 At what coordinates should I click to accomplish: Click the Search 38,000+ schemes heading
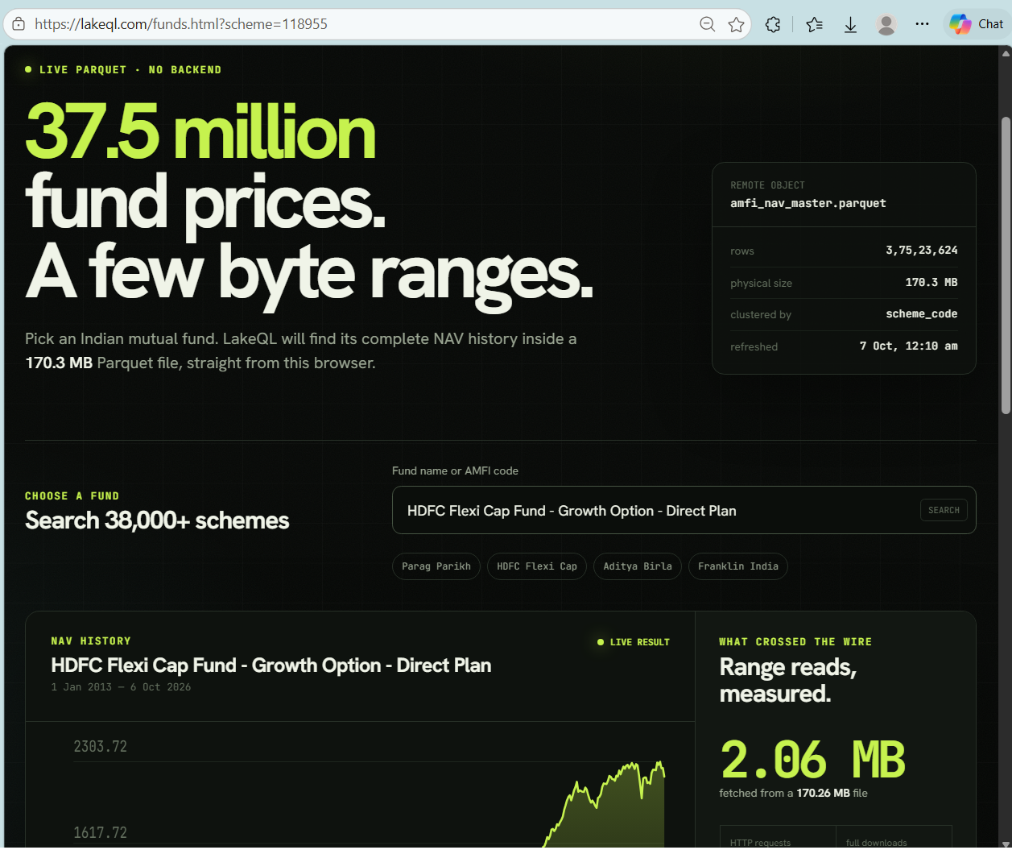tap(157, 520)
